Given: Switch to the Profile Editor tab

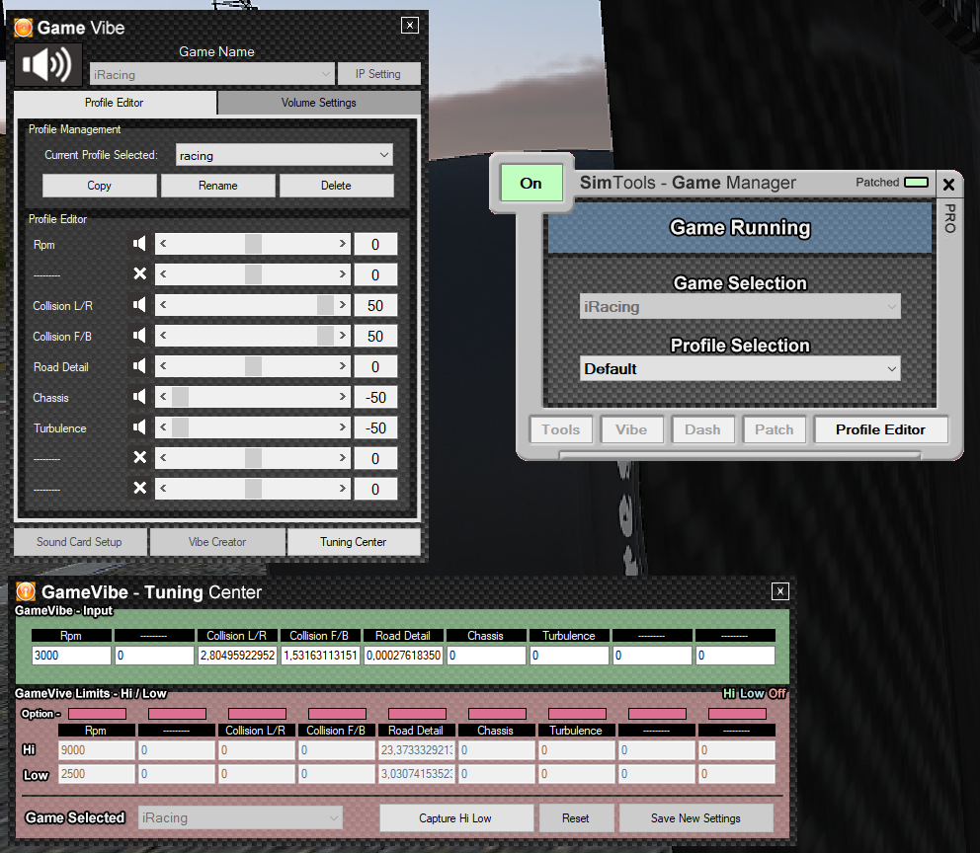Looking at the screenshot, I should click(x=115, y=103).
